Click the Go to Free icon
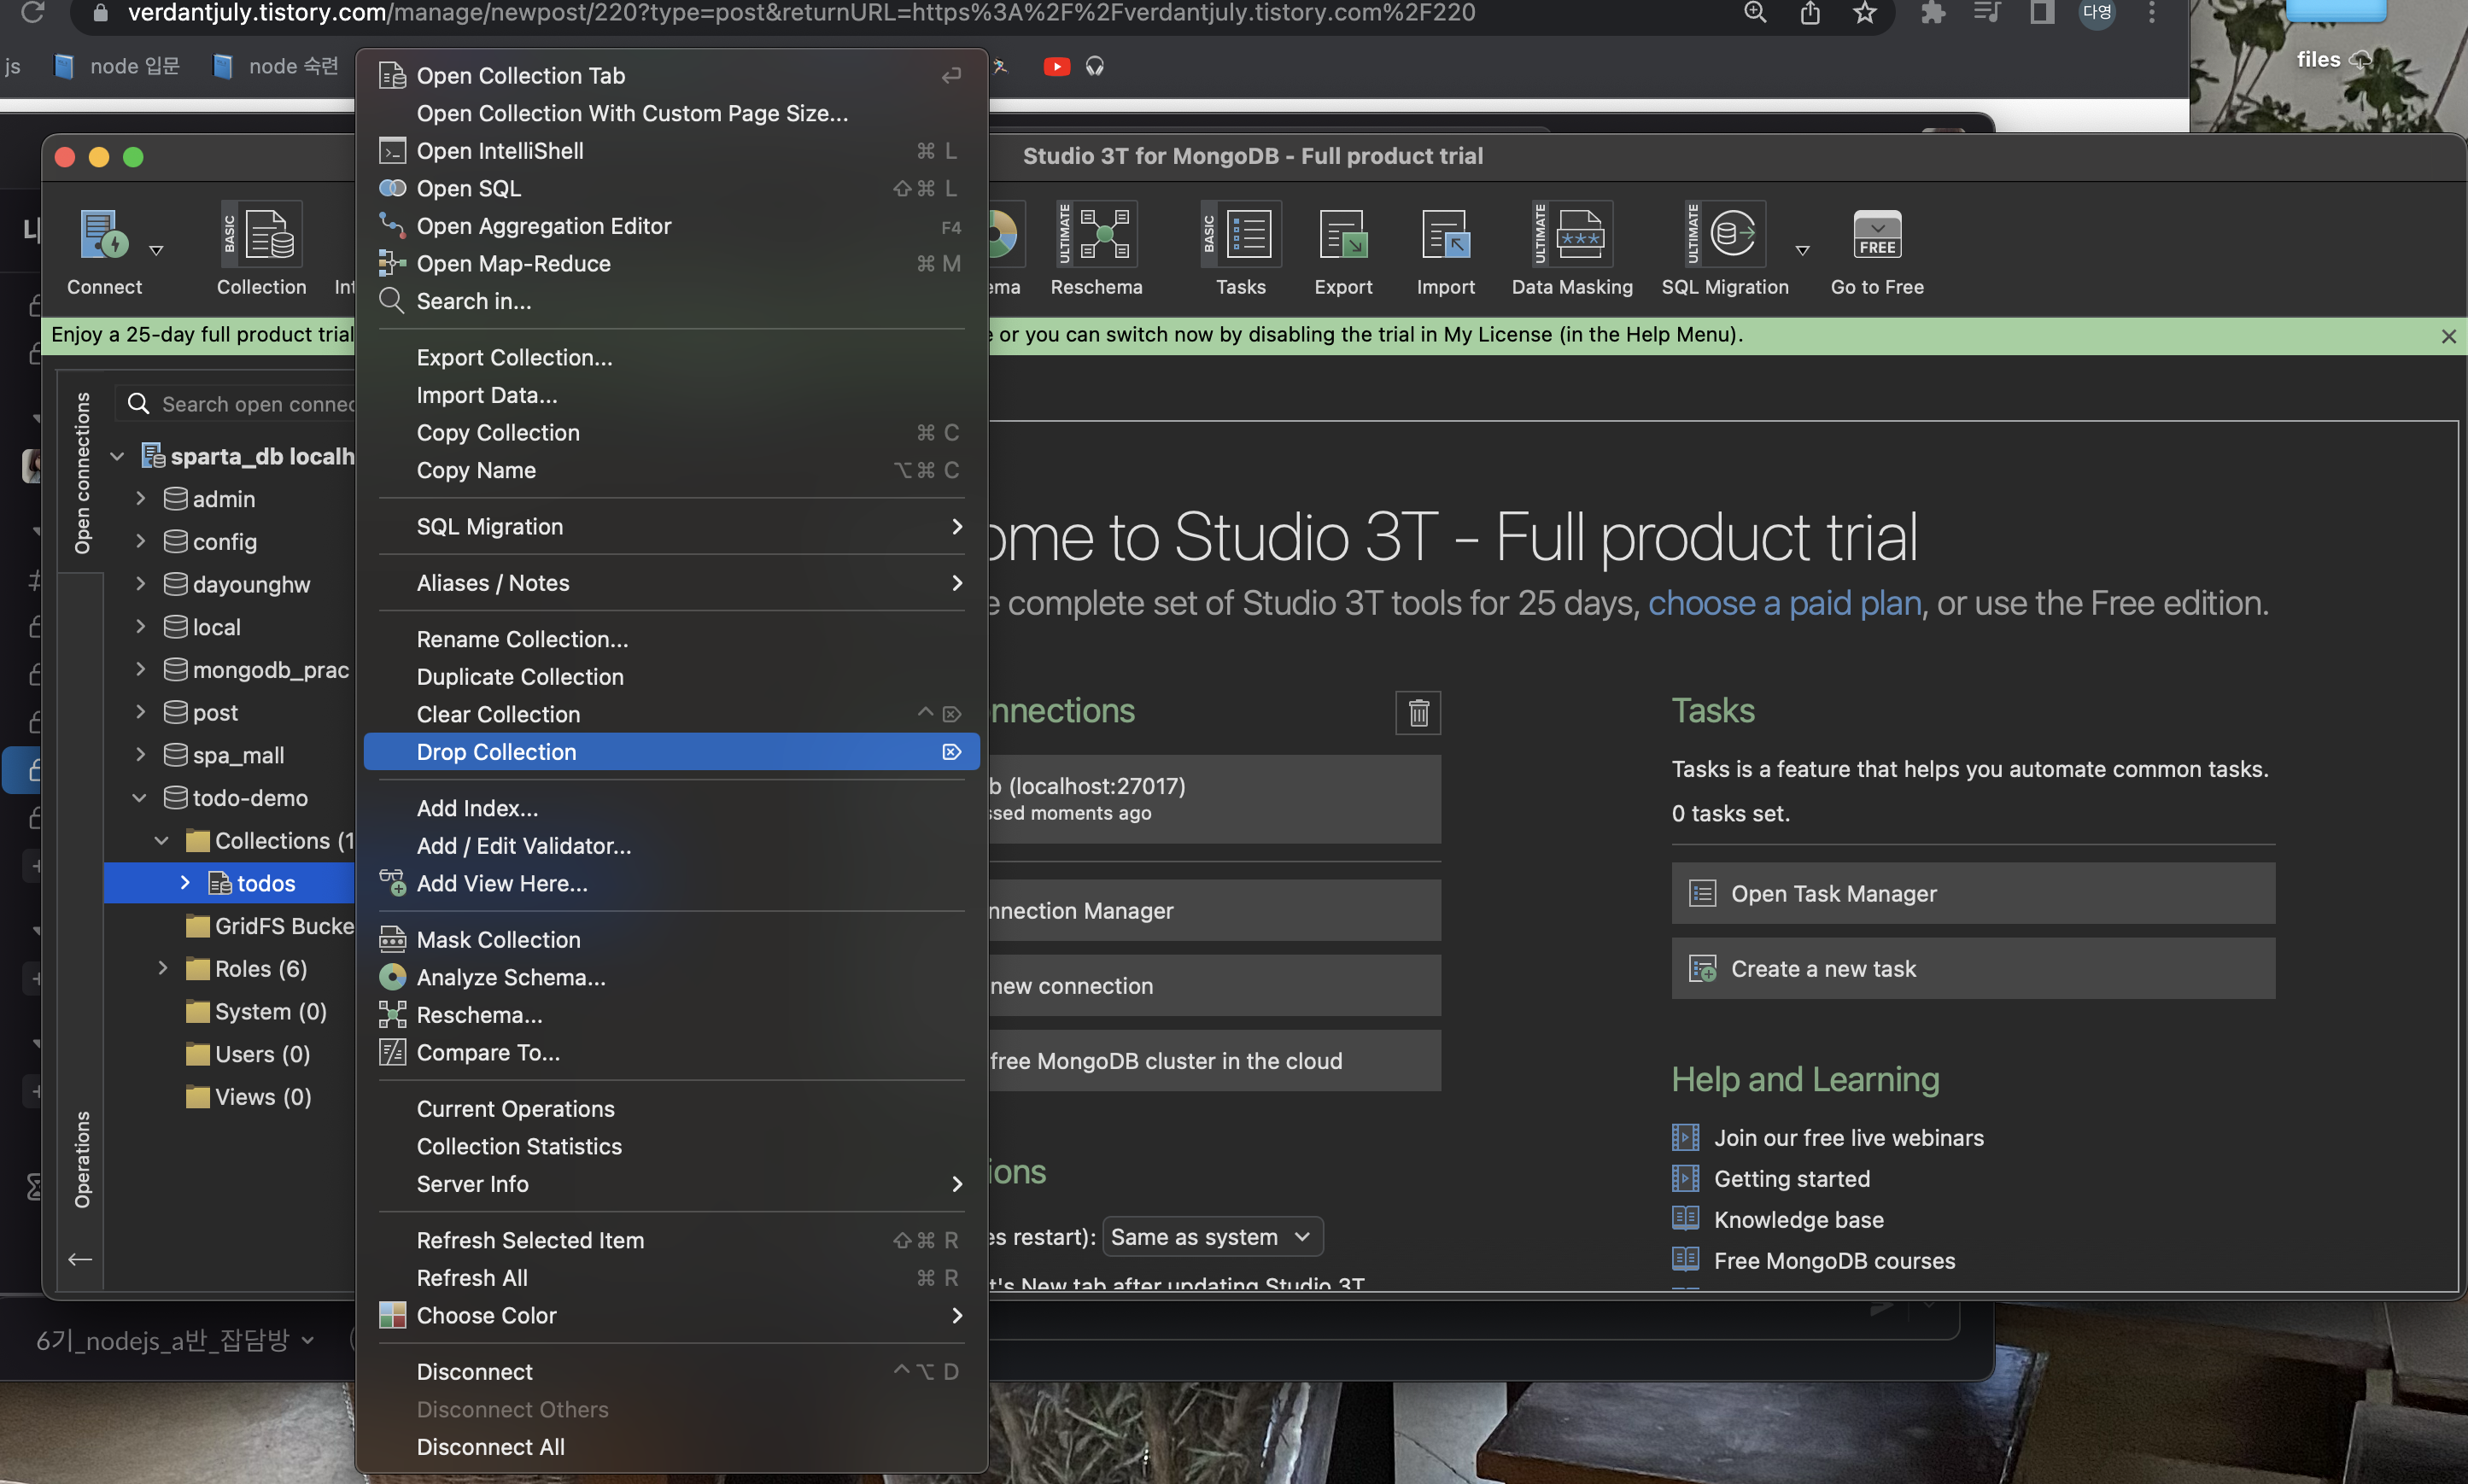This screenshot has height=1484, width=2468. click(1877, 235)
